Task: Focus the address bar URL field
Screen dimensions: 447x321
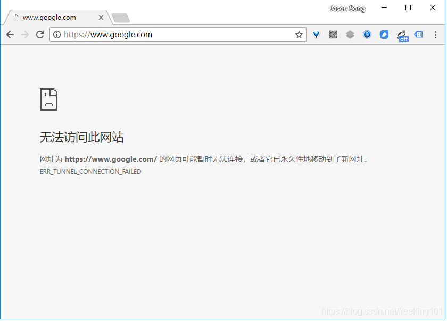Action: tap(178, 35)
